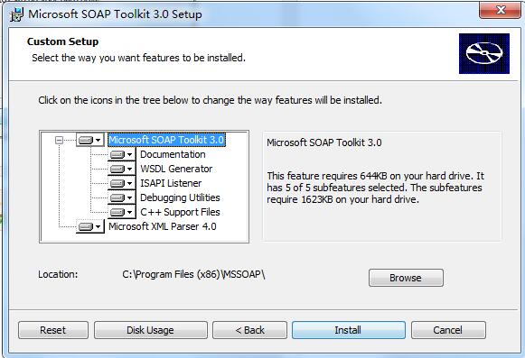Cancel the setup wizard
525x358 pixels.
(448, 330)
